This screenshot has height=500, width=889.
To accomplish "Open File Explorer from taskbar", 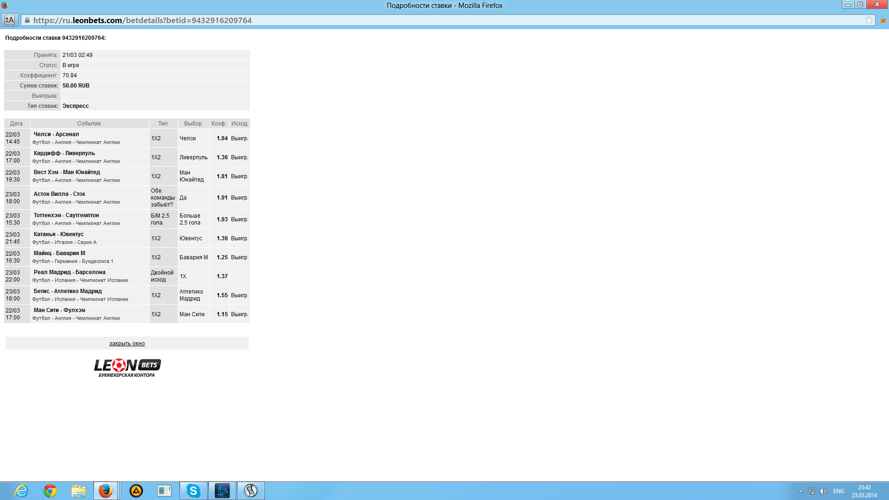I will click(79, 491).
